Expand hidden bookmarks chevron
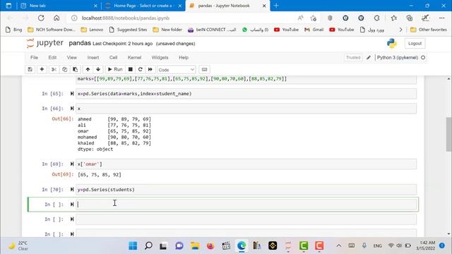 [400, 30]
